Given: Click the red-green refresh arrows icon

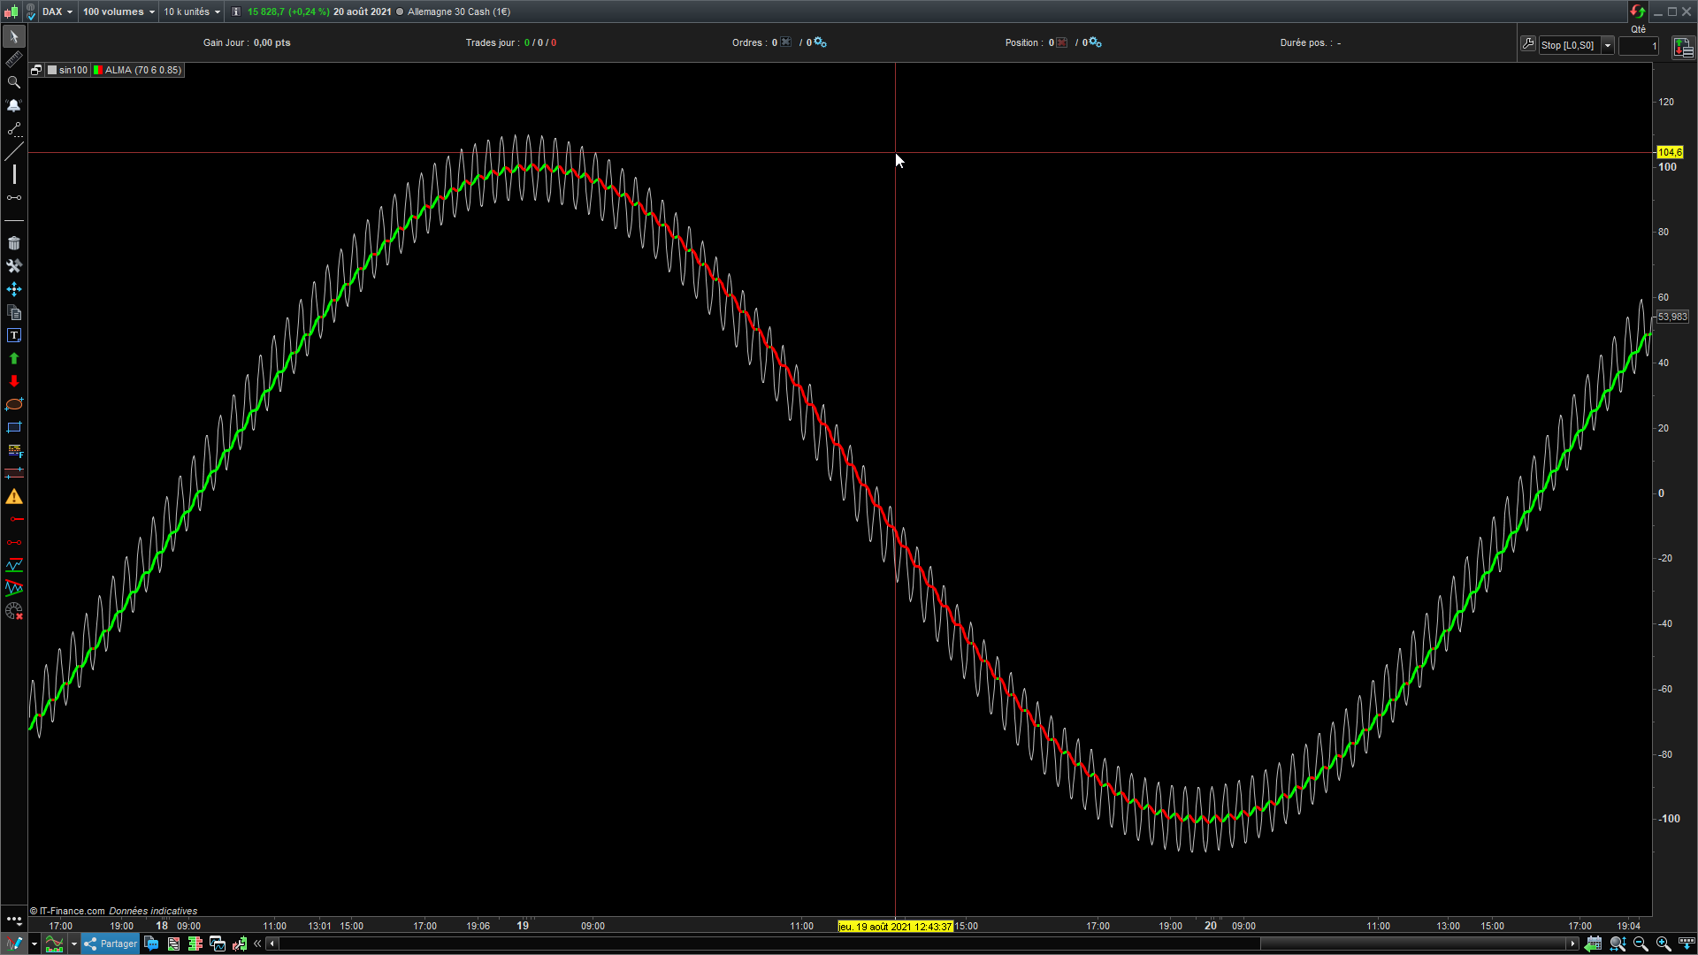Looking at the screenshot, I should [1637, 11].
